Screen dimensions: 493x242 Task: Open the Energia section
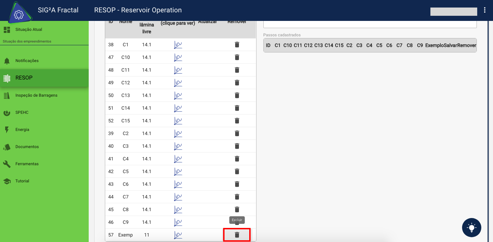tap(22, 130)
